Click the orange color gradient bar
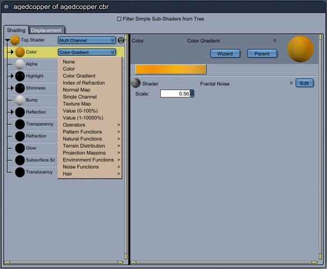 pyautogui.click(x=171, y=69)
